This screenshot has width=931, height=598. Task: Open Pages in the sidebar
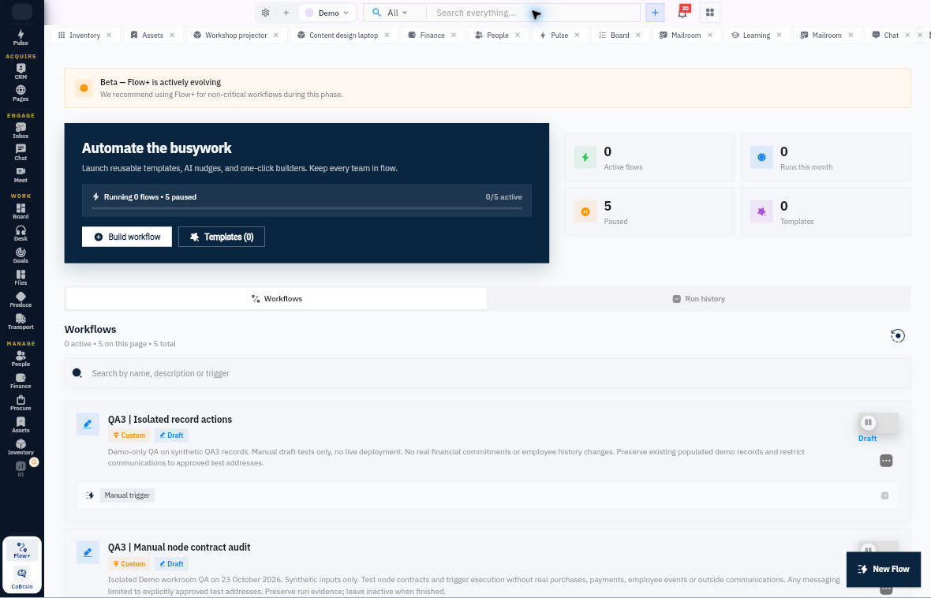pyautogui.click(x=21, y=93)
